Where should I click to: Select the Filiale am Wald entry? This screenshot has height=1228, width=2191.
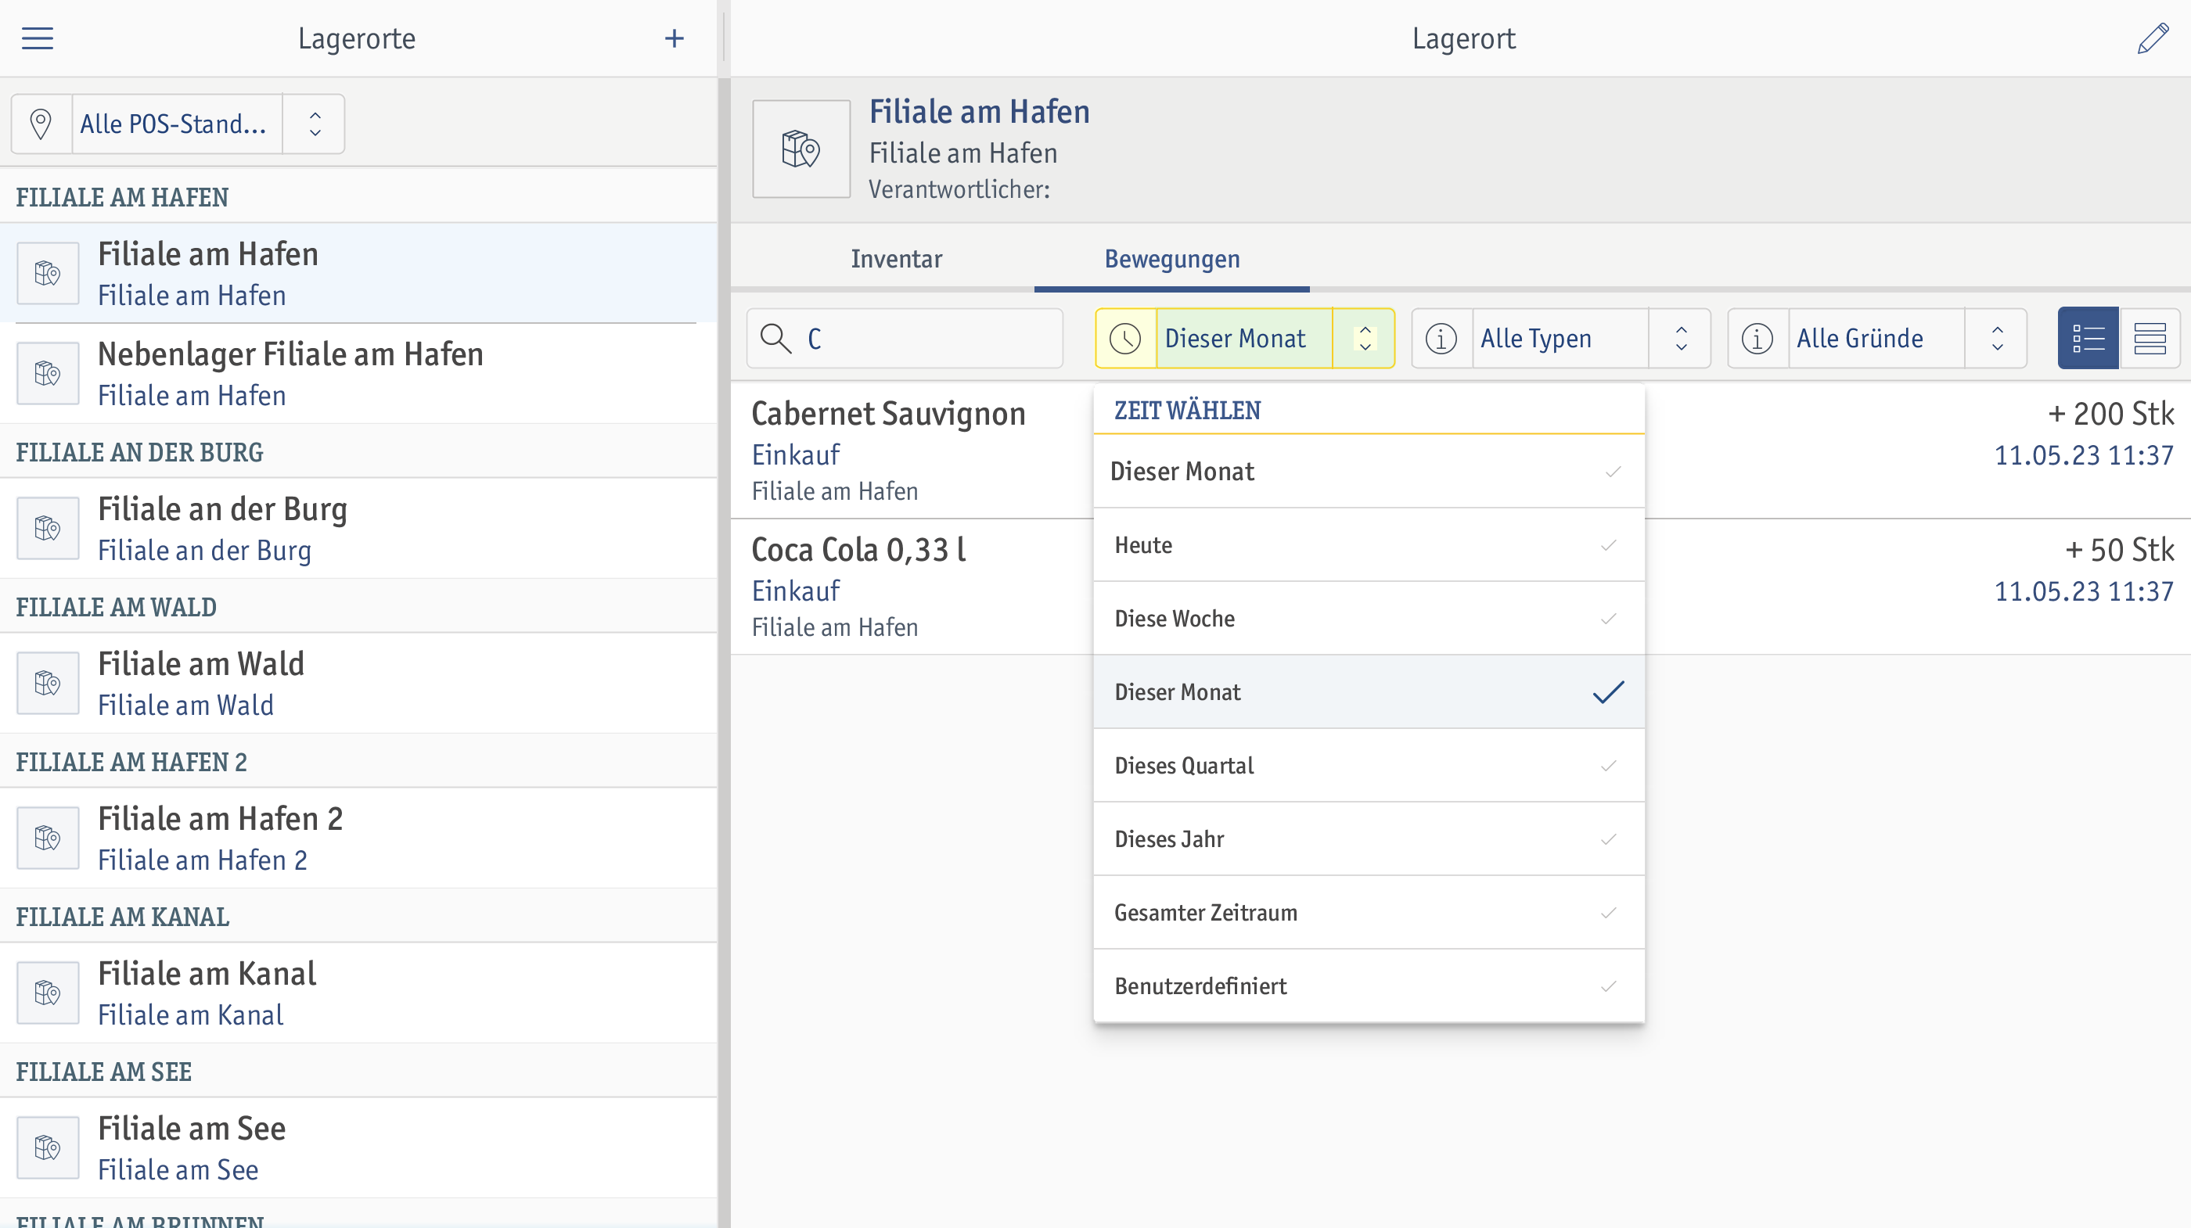pyautogui.click(x=358, y=683)
